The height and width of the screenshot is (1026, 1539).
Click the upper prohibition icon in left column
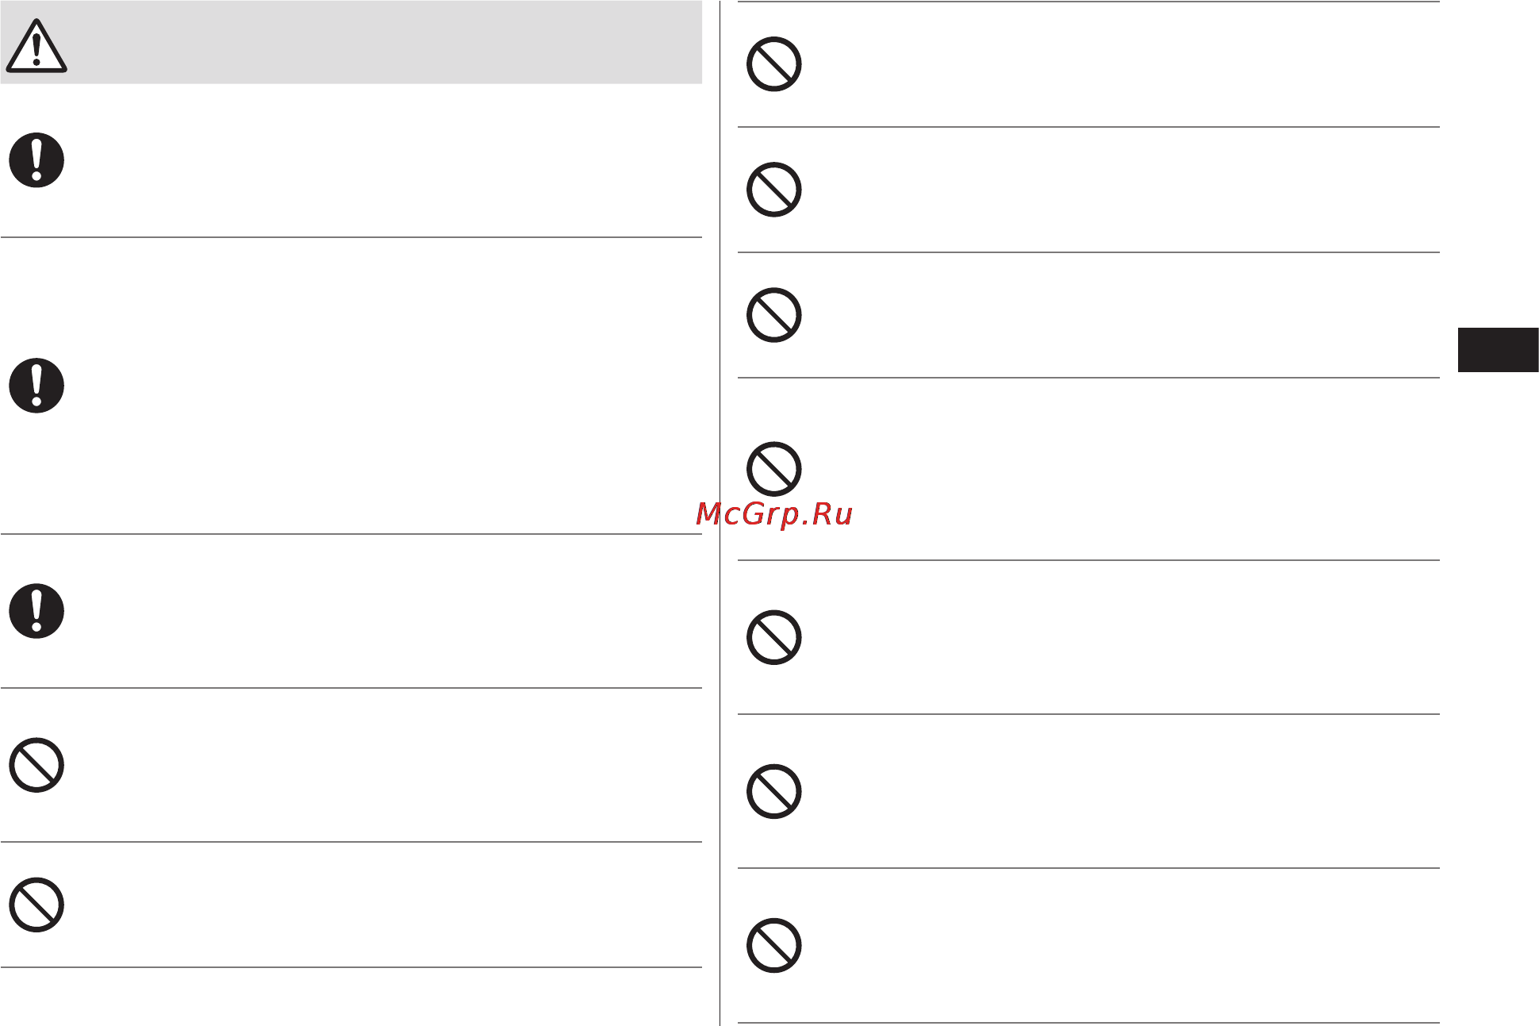click(x=36, y=765)
